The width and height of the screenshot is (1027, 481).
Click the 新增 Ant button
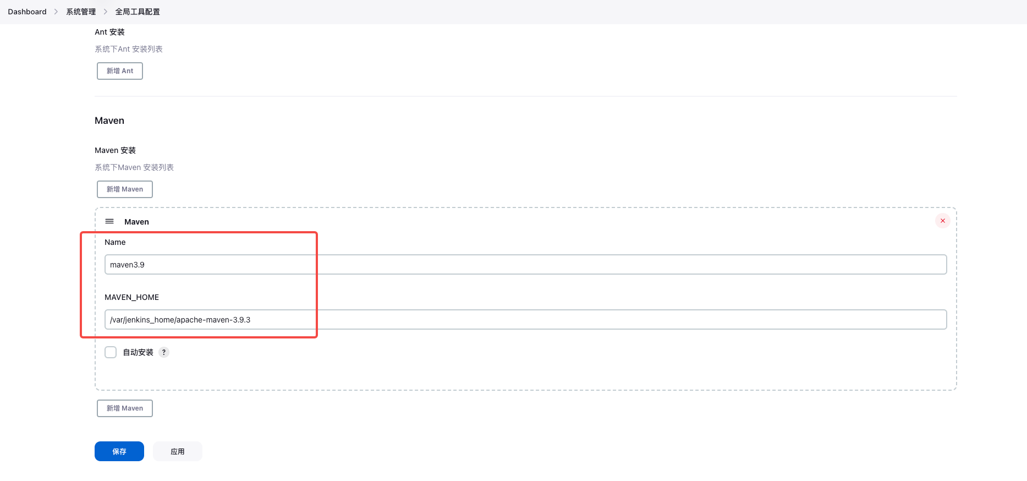[120, 71]
